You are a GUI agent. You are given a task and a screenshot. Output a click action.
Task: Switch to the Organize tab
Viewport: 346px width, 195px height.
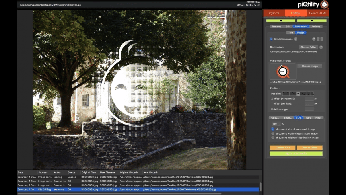[274, 13]
